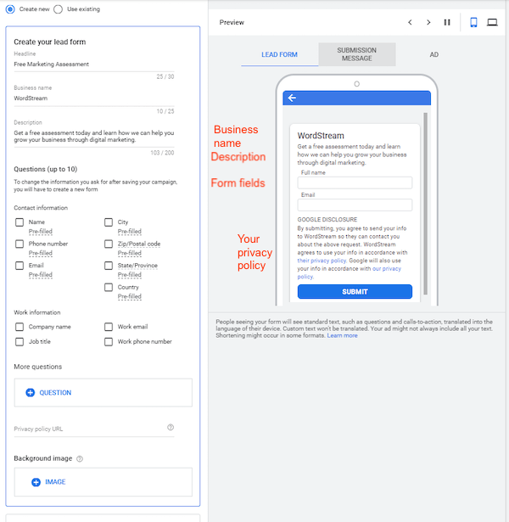Click Email field in phone preview

355,205
